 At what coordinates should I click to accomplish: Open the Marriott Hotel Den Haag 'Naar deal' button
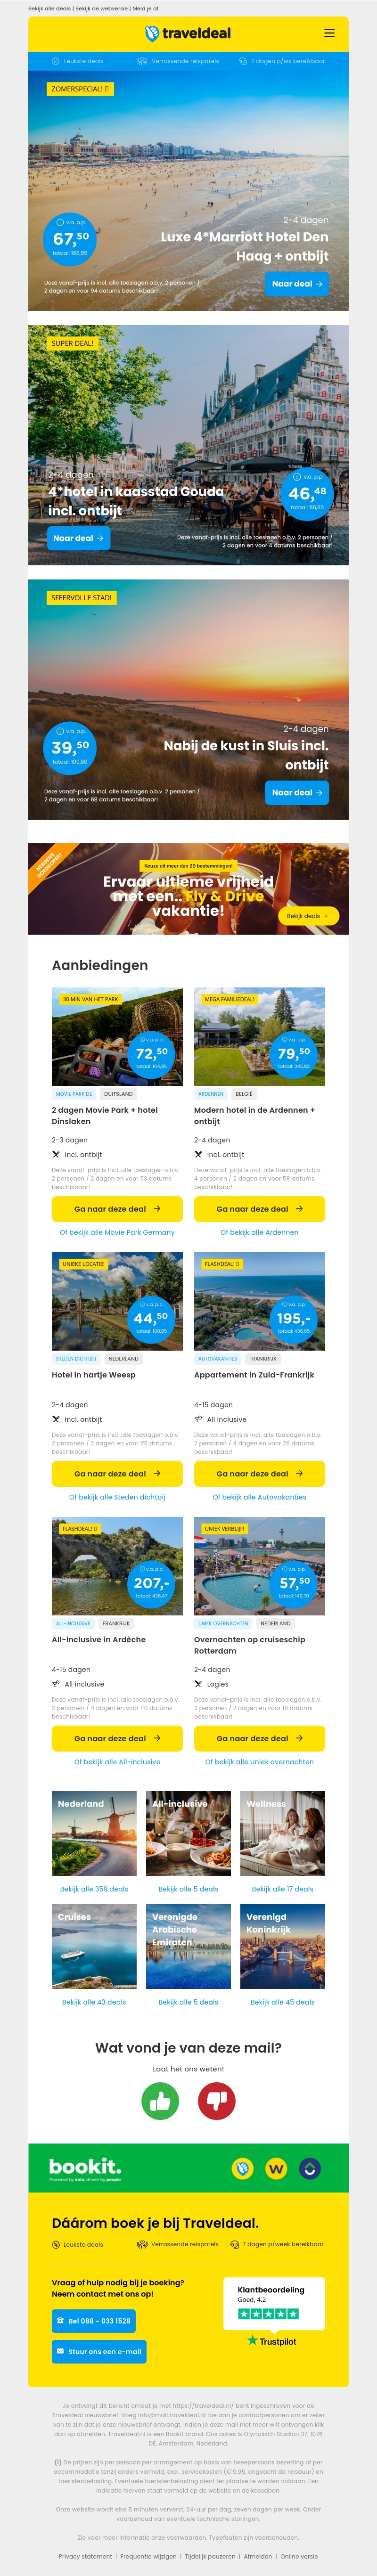pos(297,284)
